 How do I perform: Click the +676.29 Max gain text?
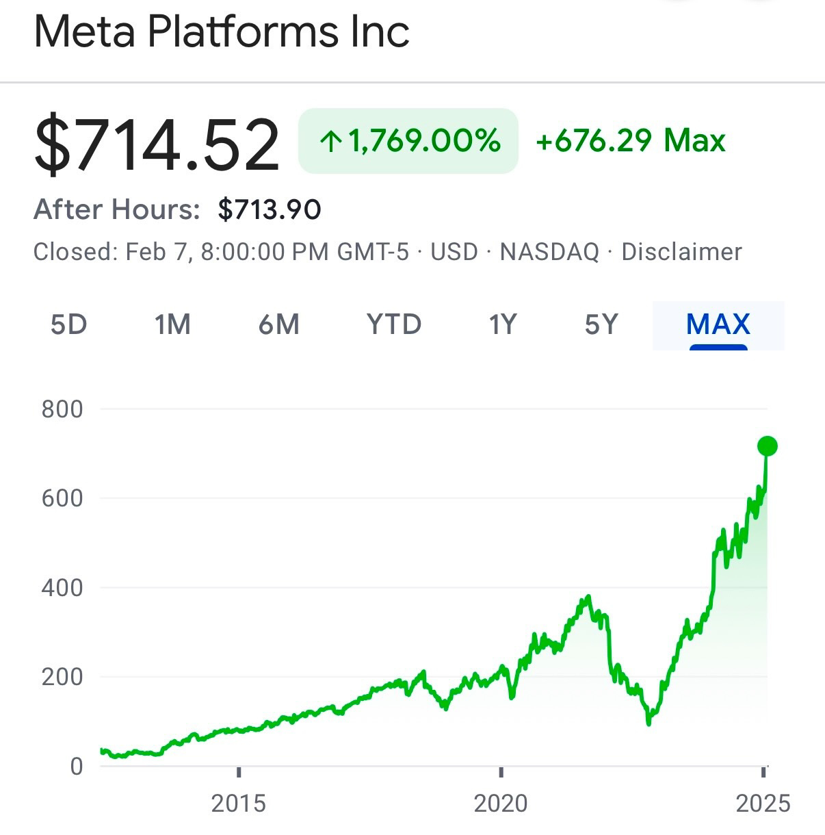click(x=630, y=141)
